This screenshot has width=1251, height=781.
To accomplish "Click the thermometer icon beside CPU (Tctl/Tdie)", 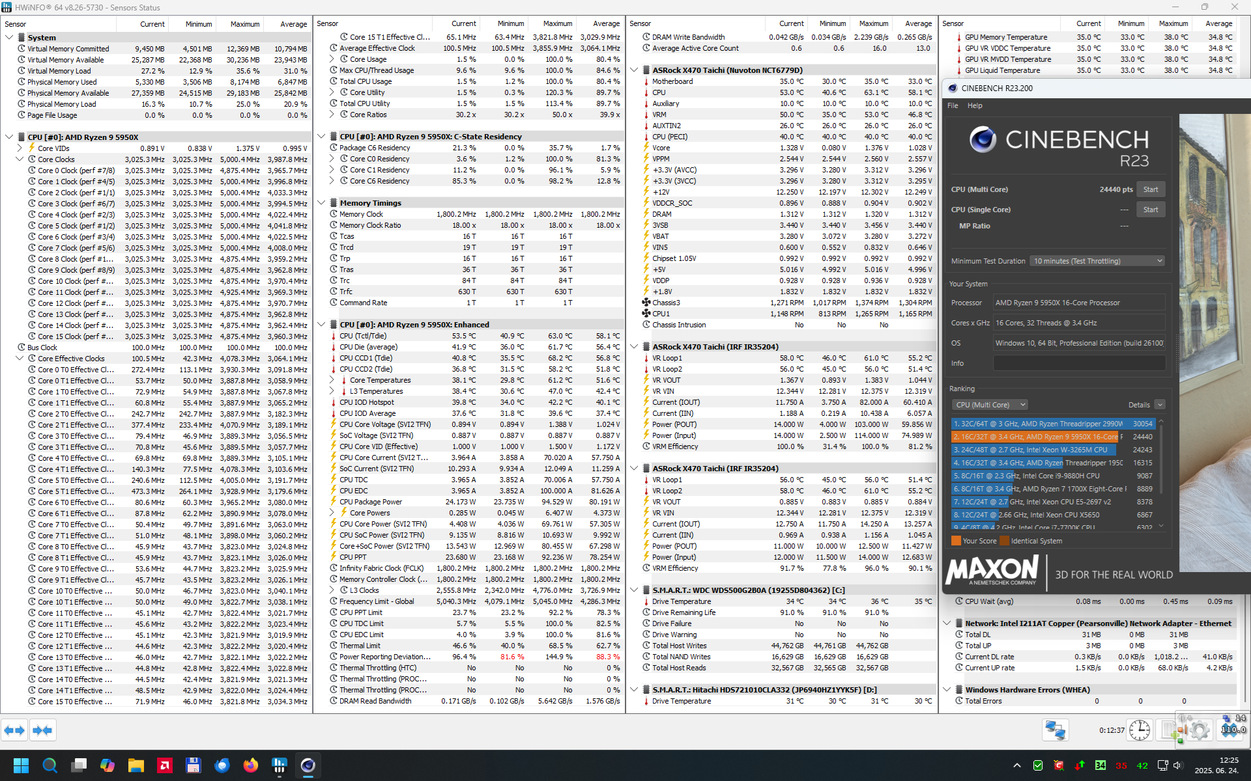I will 334,336.
